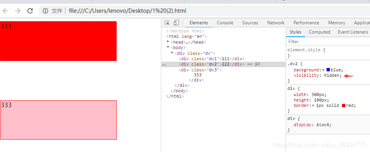Click the pink 333 box on page
The height and width of the screenshot is (152, 370).
58,120
